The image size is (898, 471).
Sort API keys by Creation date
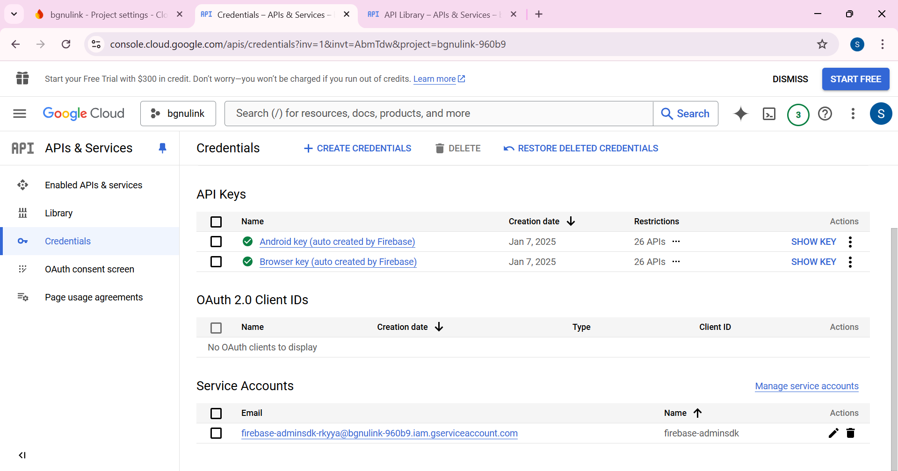542,221
